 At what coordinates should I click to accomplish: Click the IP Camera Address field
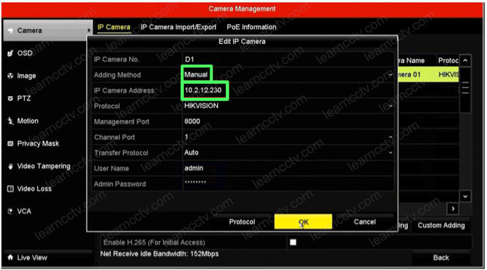(284, 90)
